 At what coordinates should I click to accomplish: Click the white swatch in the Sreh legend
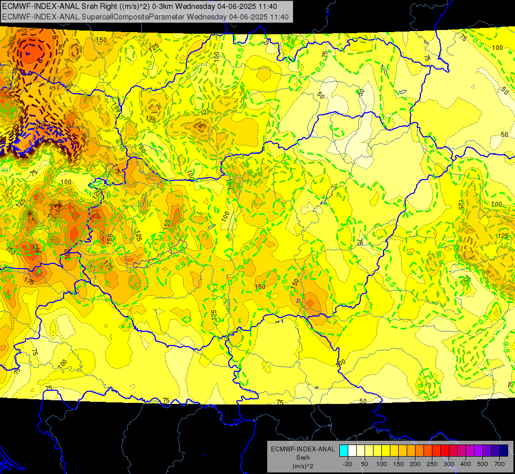352,450
